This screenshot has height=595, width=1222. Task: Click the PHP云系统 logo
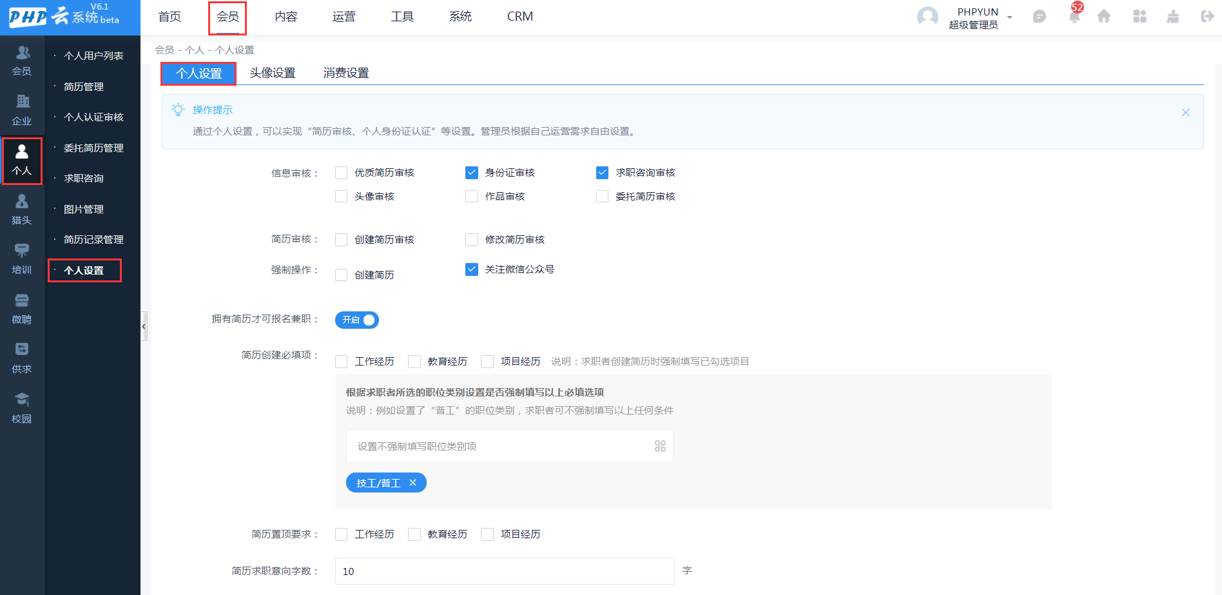[x=64, y=15]
